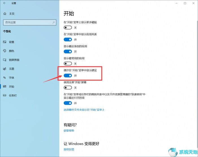Go back with the arrow icon
198x157 pixels.
click(5, 3)
